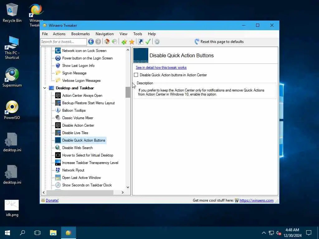Click the Power button on Login Screen icon
The width and height of the screenshot is (319, 239).
tap(58, 58)
